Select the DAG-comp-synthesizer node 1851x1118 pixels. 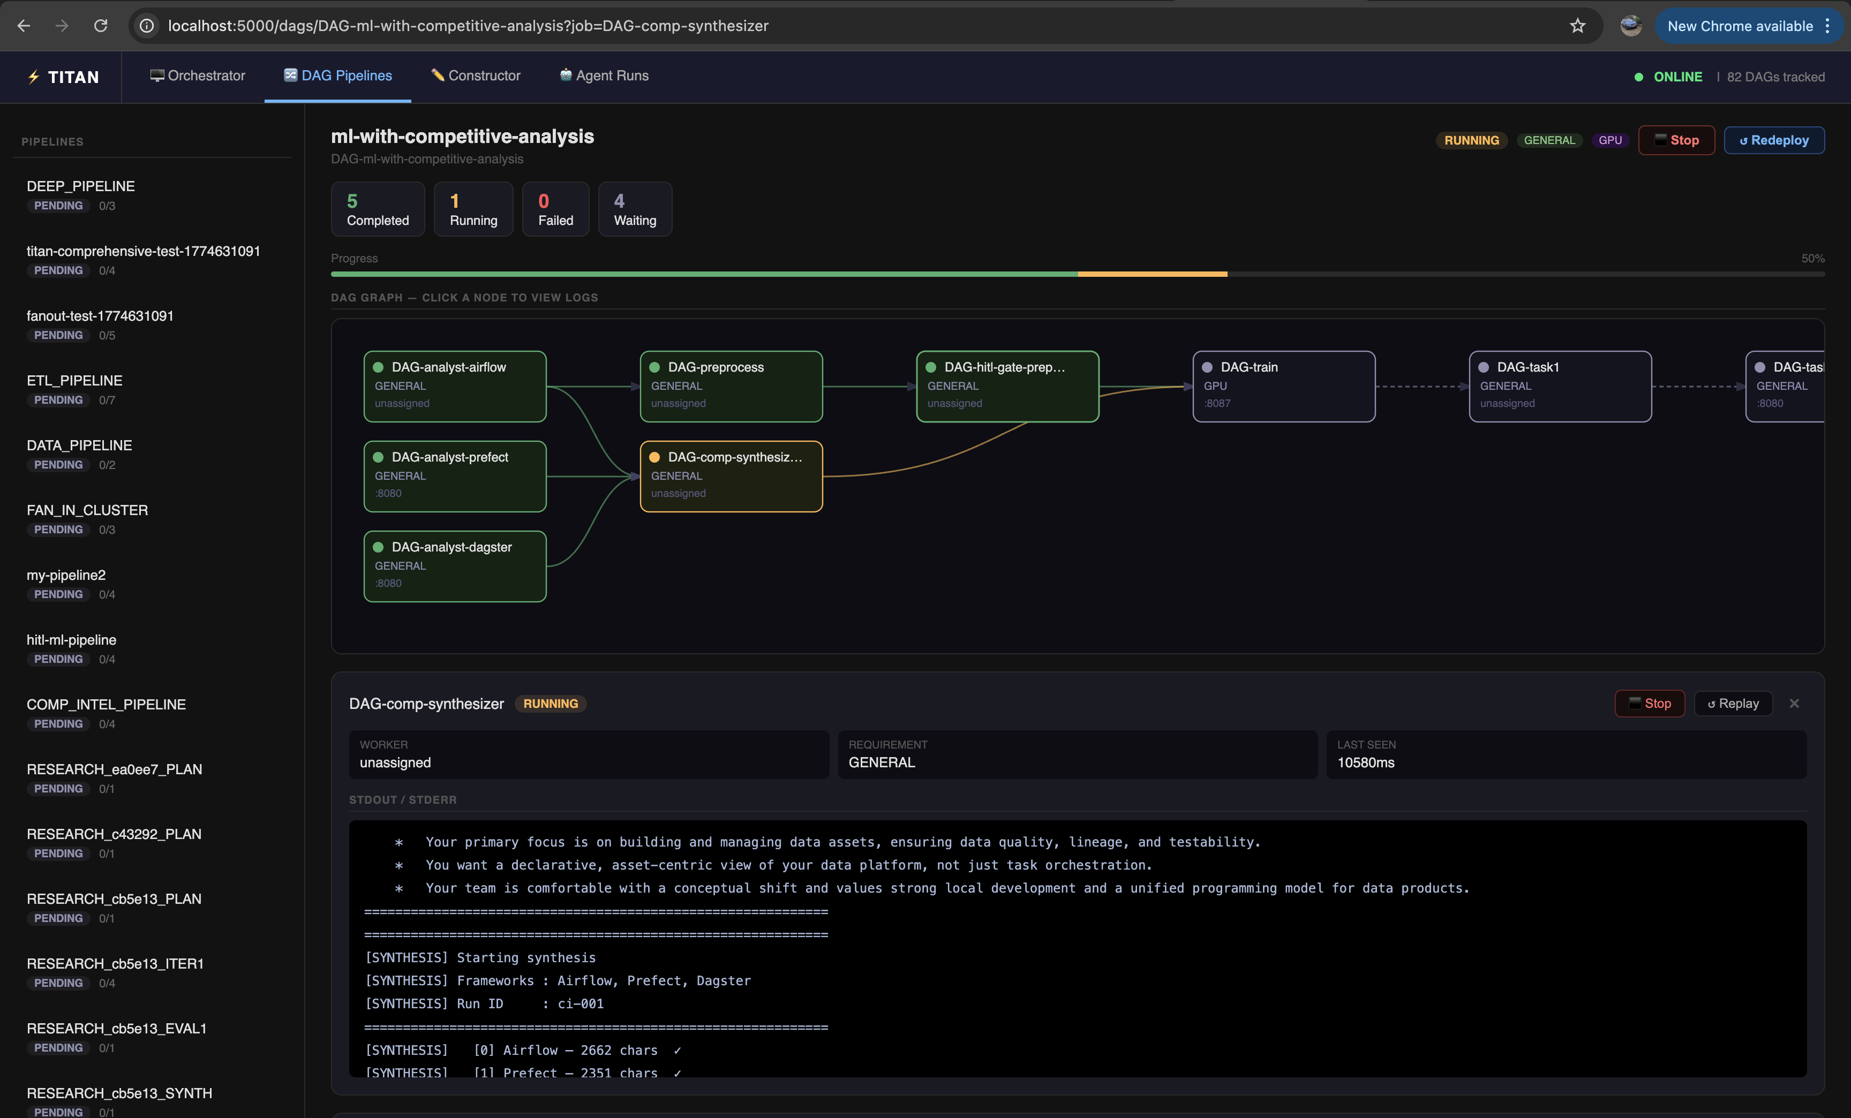tap(731, 476)
